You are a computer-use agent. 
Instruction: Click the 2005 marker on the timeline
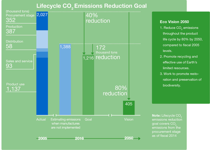pos(43,138)
